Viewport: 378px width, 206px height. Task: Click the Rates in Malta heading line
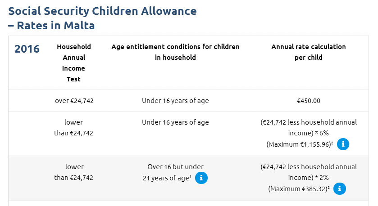[51, 26]
